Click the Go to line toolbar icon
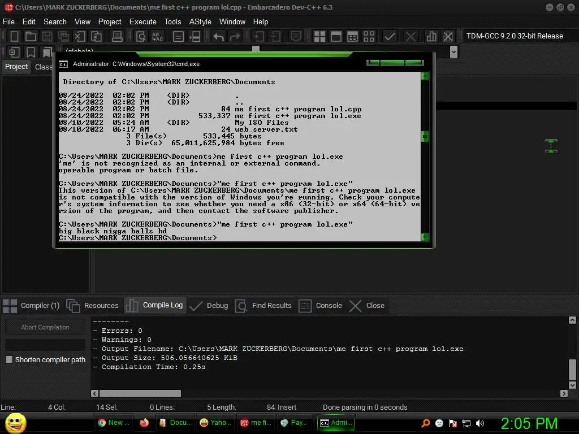Screen dimensions: 579x434 (x=195, y=36)
